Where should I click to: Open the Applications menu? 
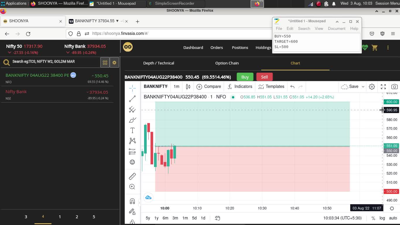[x=13, y=4]
